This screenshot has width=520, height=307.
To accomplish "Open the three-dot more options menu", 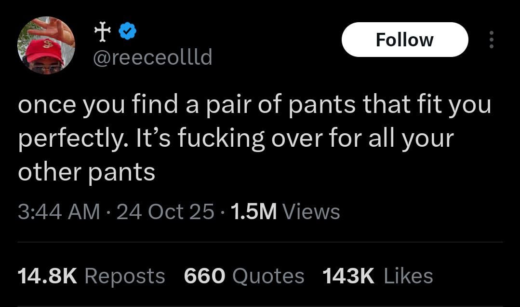I will point(491,40).
